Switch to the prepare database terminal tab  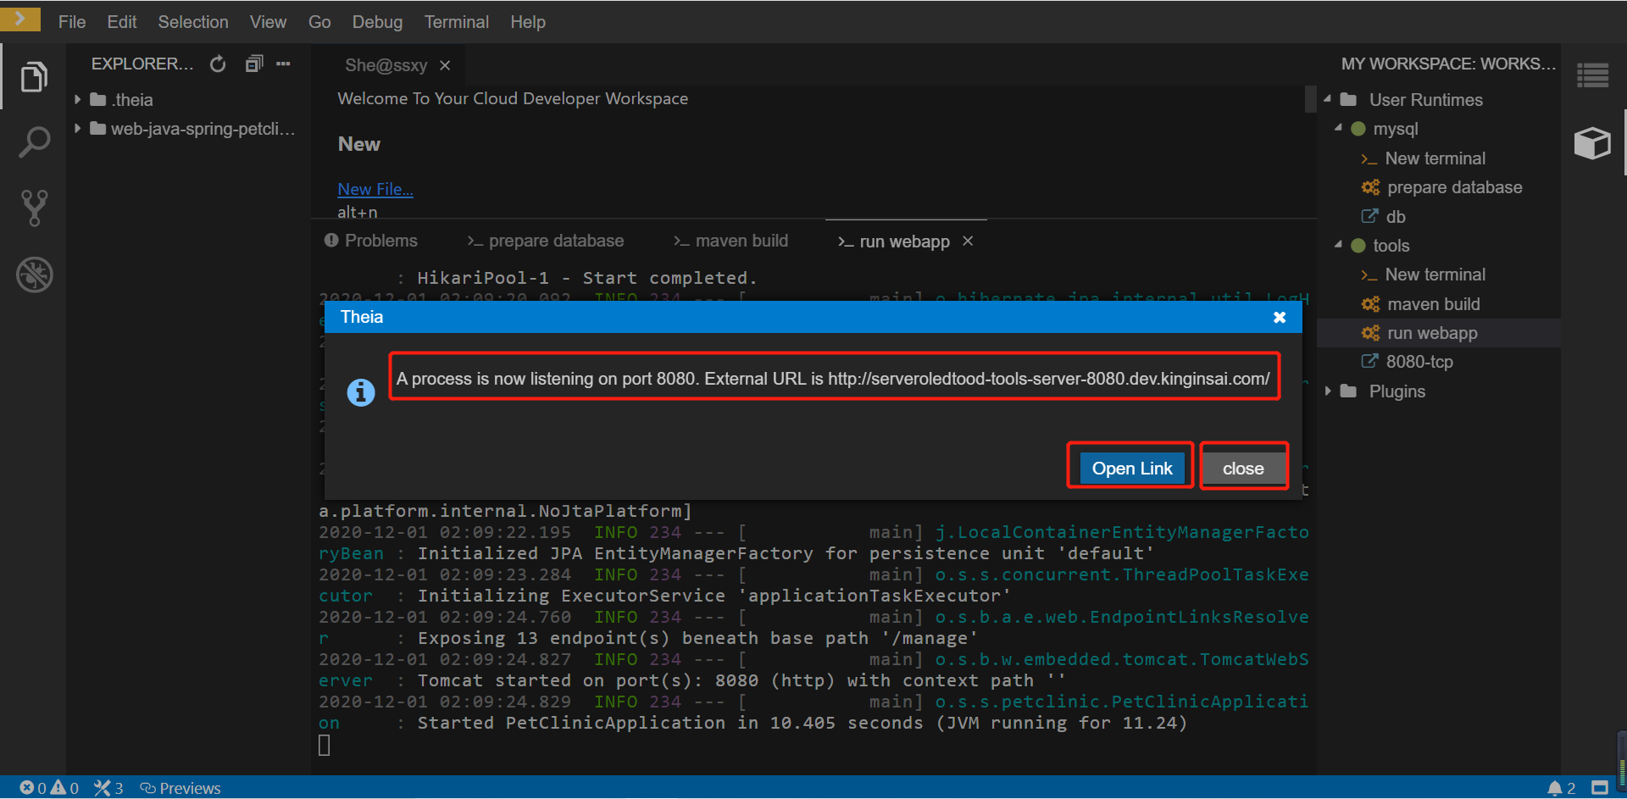pyautogui.click(x=545, y=241)
